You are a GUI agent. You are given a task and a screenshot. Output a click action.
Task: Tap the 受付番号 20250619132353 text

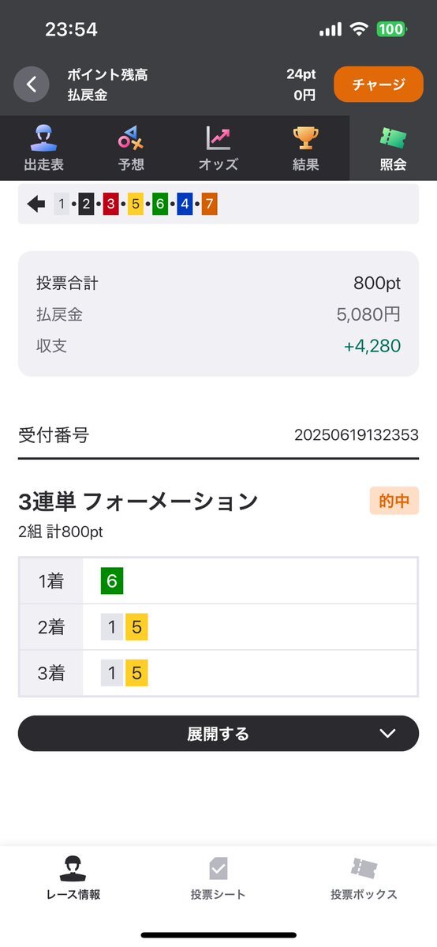pyautogui.click(x=356, y=435)
